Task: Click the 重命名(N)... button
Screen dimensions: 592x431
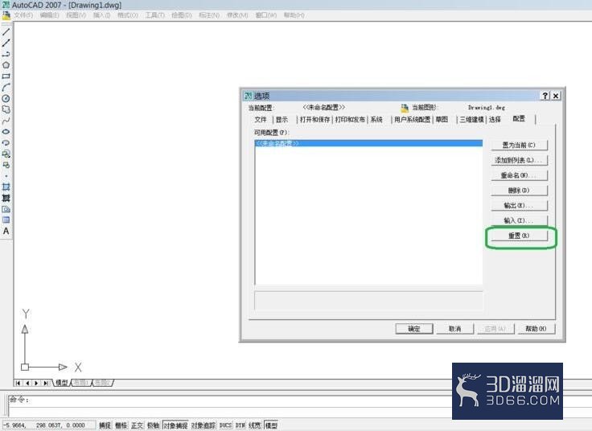Action: [519, 175]
